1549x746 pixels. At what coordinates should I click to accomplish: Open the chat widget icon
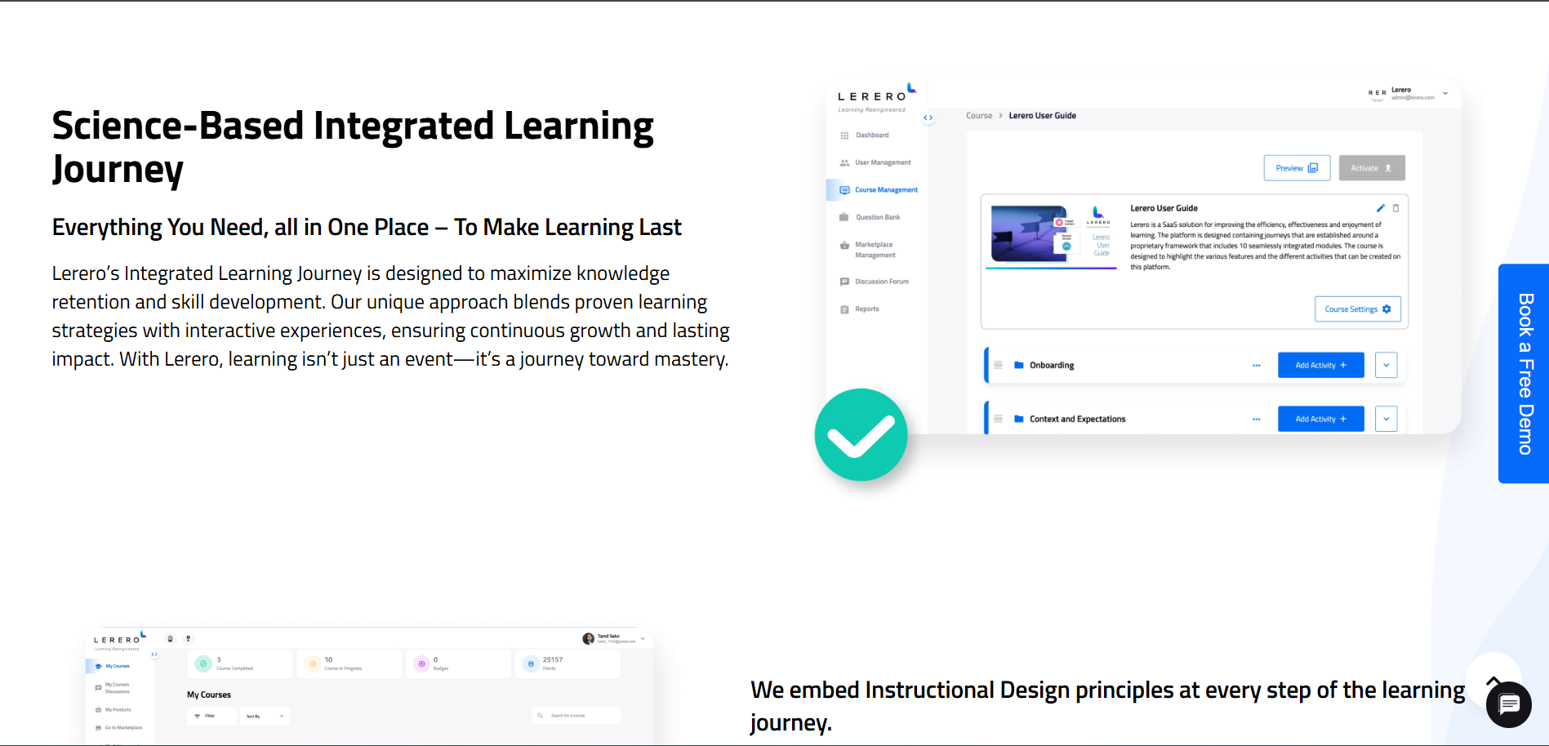pyautogui.click(x=1508, y=704)
